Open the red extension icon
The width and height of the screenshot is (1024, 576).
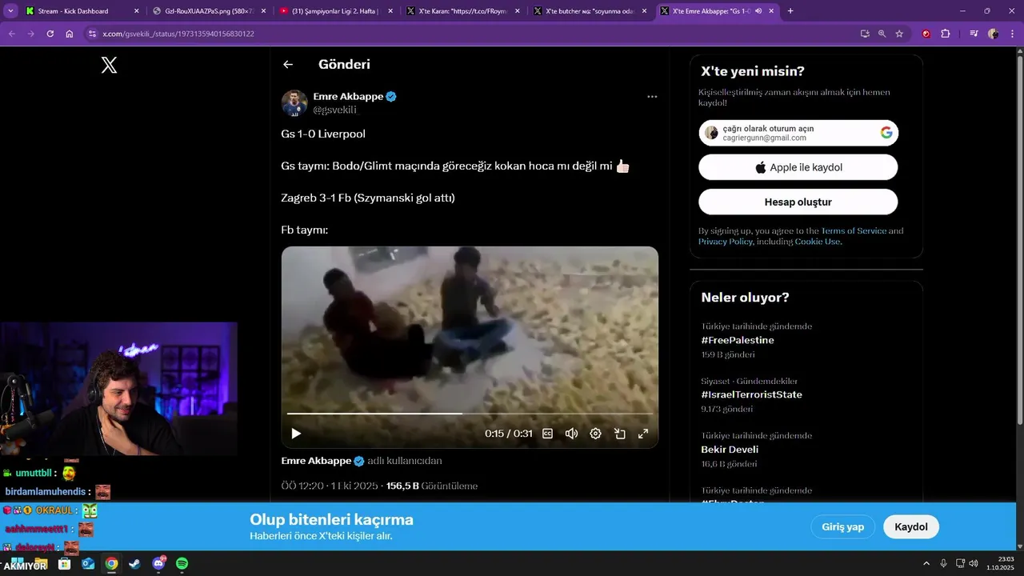click(926, 34)
